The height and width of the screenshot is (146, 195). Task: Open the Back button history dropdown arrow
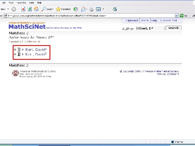pos(8,9)
